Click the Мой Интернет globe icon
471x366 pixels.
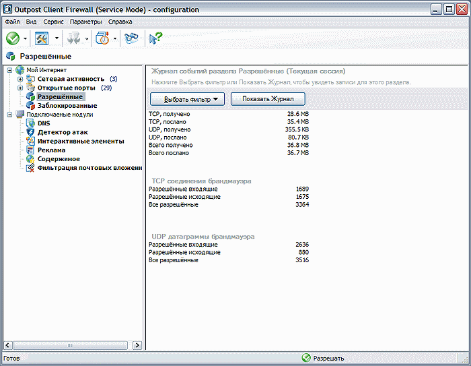click(20, 70)
